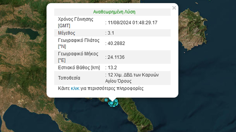Click the "Αναθεωρημένη Λύση" header text
The height and width of the screenshot is (132, 236).
pyautogui.click(x=114, y=12)
